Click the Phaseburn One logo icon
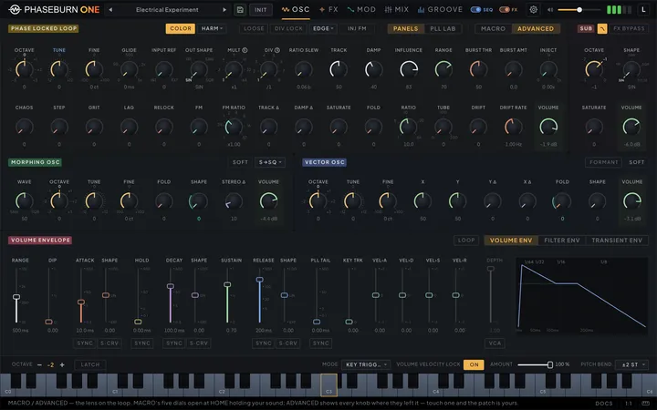657x410 pixels. pos(15,9)
